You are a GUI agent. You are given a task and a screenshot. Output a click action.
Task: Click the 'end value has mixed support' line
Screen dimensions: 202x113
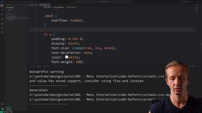coord(86,81)
